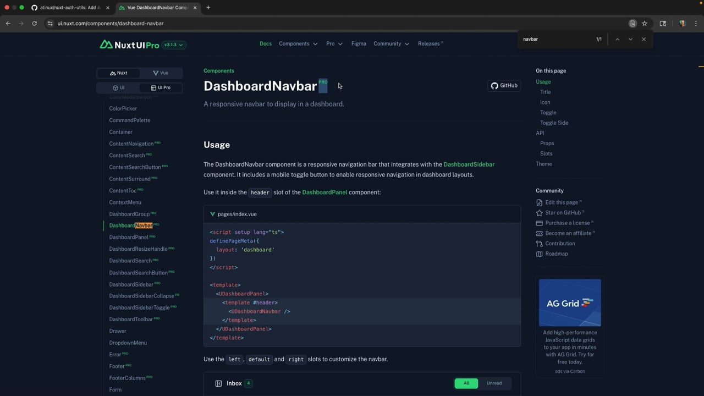
Task: Jump to Slots in page outline
Action: click(x=546, y=153)
